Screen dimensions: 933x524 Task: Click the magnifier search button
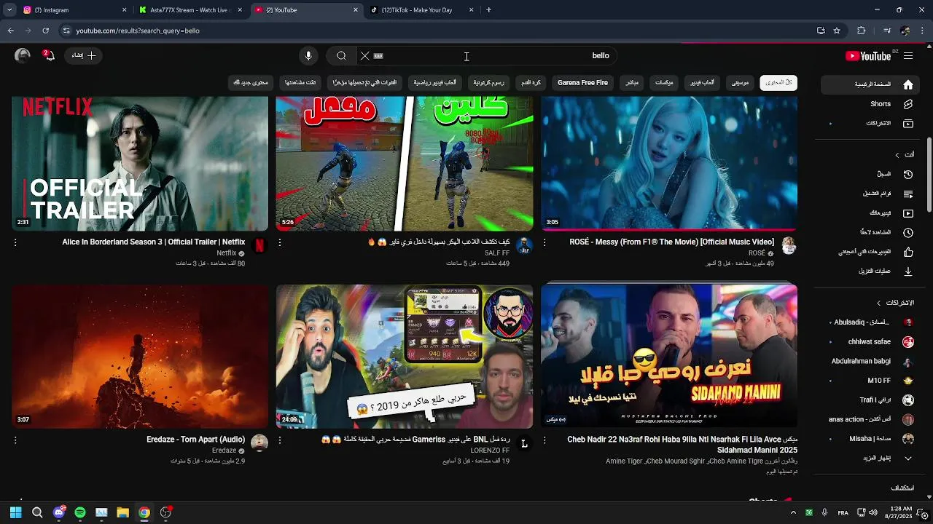pyautogui.click(x=341, y=55)
